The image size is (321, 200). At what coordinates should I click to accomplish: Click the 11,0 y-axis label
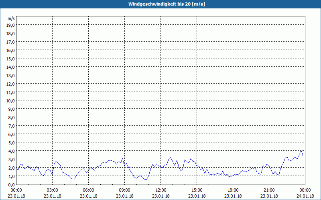pos(10,92)
